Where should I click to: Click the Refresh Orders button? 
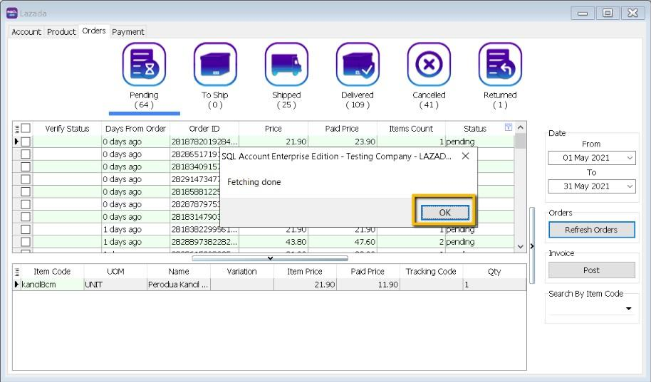pyautogui.click(x=591, y=230)
